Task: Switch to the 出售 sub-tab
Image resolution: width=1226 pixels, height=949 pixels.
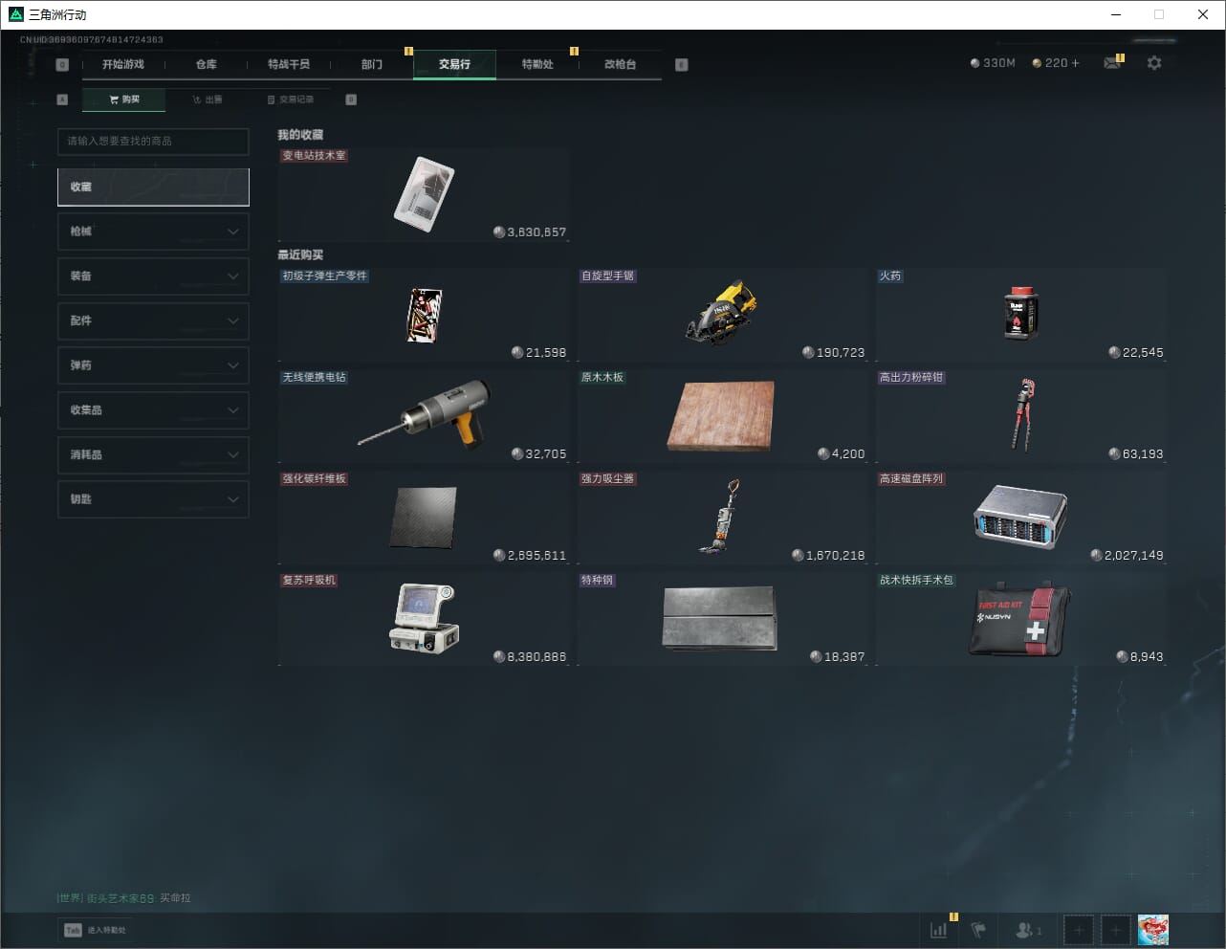Action: pyautogui.click(x=208, y=99)
